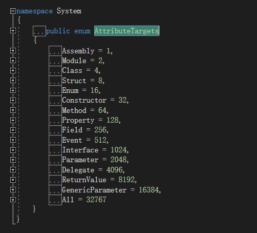Click the ellipsis box before public enum
The image size is (257, 233).
[39, 31]
